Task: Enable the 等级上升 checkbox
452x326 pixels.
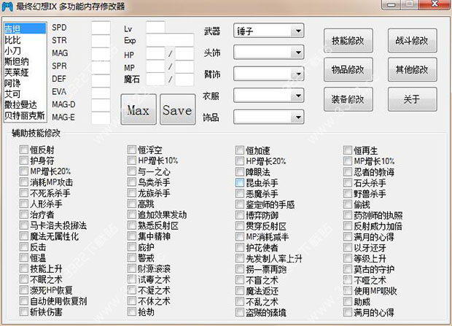Action: tap(348, 258)
